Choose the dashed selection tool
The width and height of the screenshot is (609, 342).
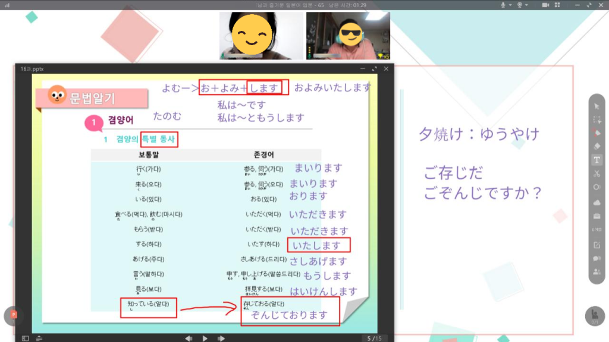tap(597, 119)
